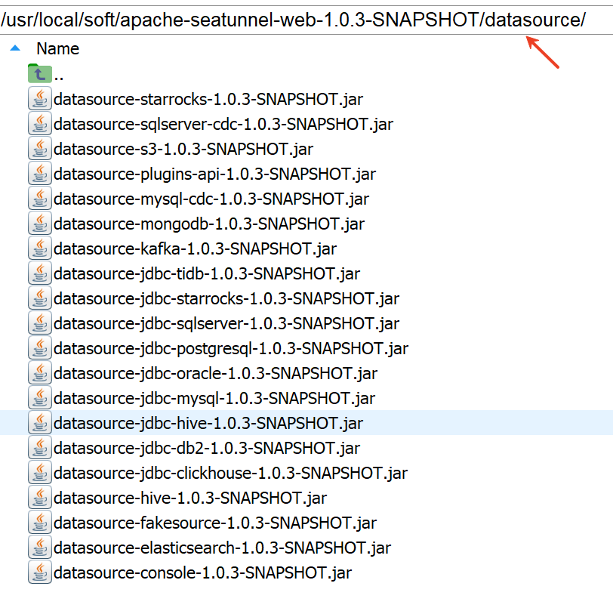Click the jar icon for datasource-jdbc-db2
The height and width of the screenshot is (611, 613).
(x=40, y=448)
